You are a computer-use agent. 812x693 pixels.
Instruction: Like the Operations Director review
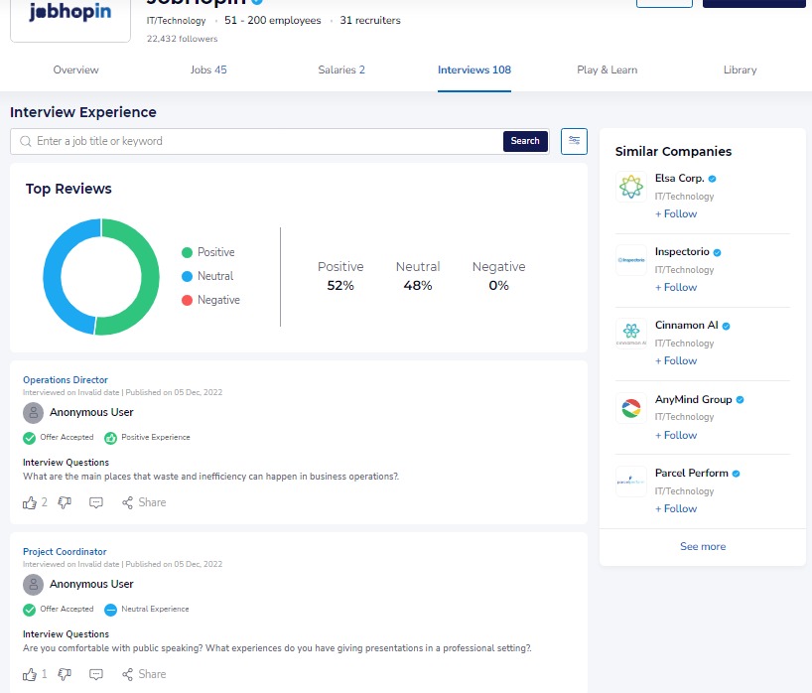pyautogui.click(x=30, y=502)
